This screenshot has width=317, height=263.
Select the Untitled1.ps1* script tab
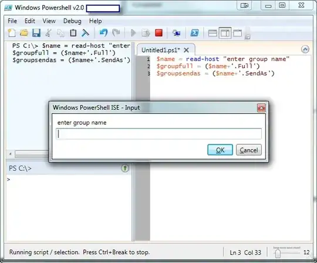tap(161, 50)
